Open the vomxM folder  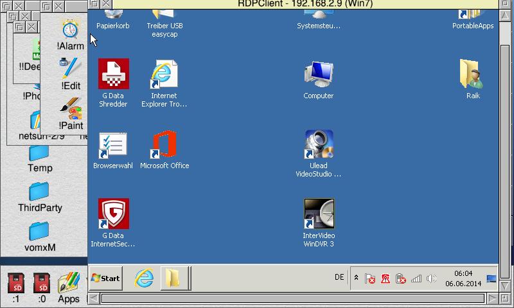point(40,237)
